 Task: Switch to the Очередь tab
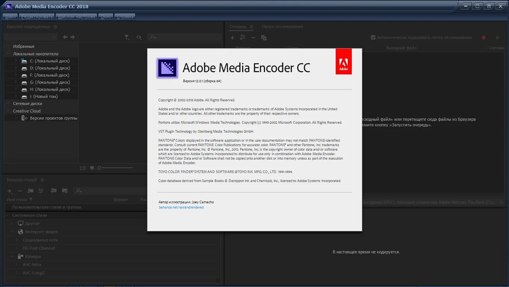pos(238,27)
